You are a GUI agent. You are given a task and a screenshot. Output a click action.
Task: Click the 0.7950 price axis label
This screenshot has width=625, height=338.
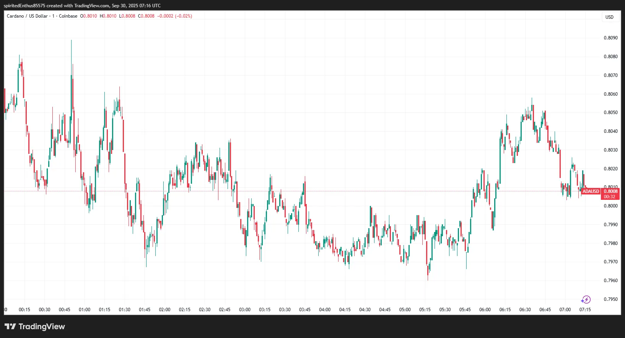(x=610, y=299)
